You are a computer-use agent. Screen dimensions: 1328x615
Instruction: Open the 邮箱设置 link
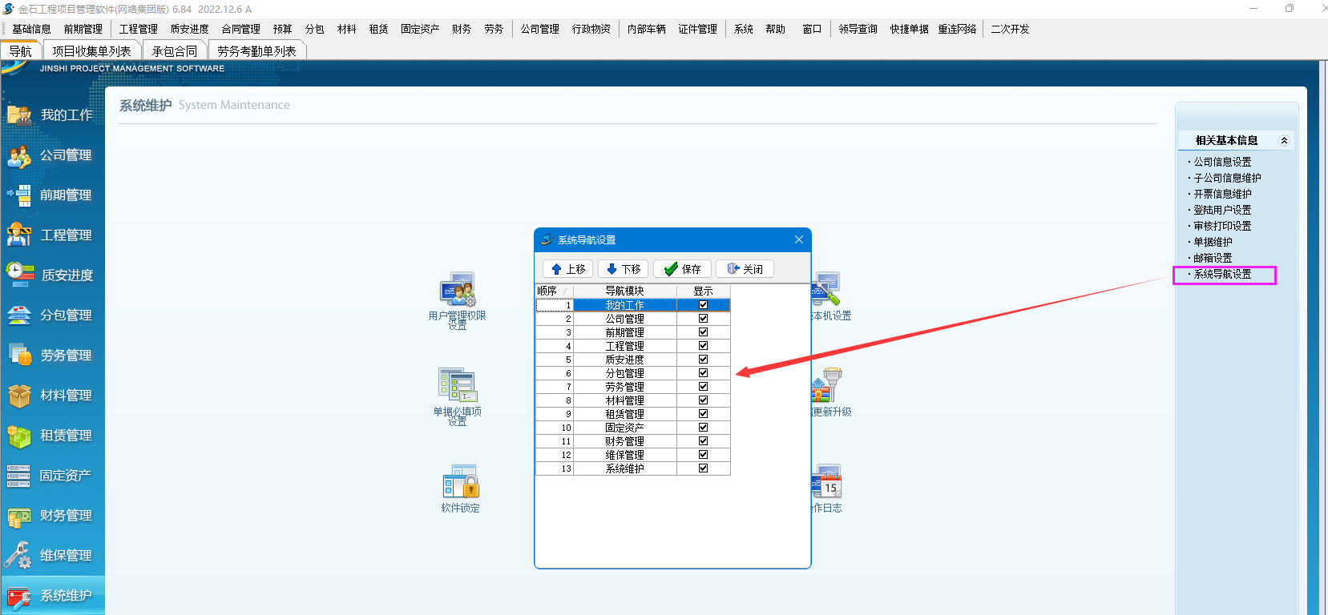click(x=1213, y=258)
